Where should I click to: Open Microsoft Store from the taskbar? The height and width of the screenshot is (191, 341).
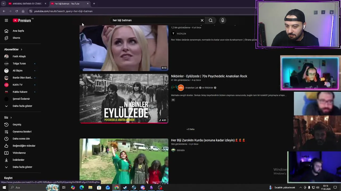point(99,188)
